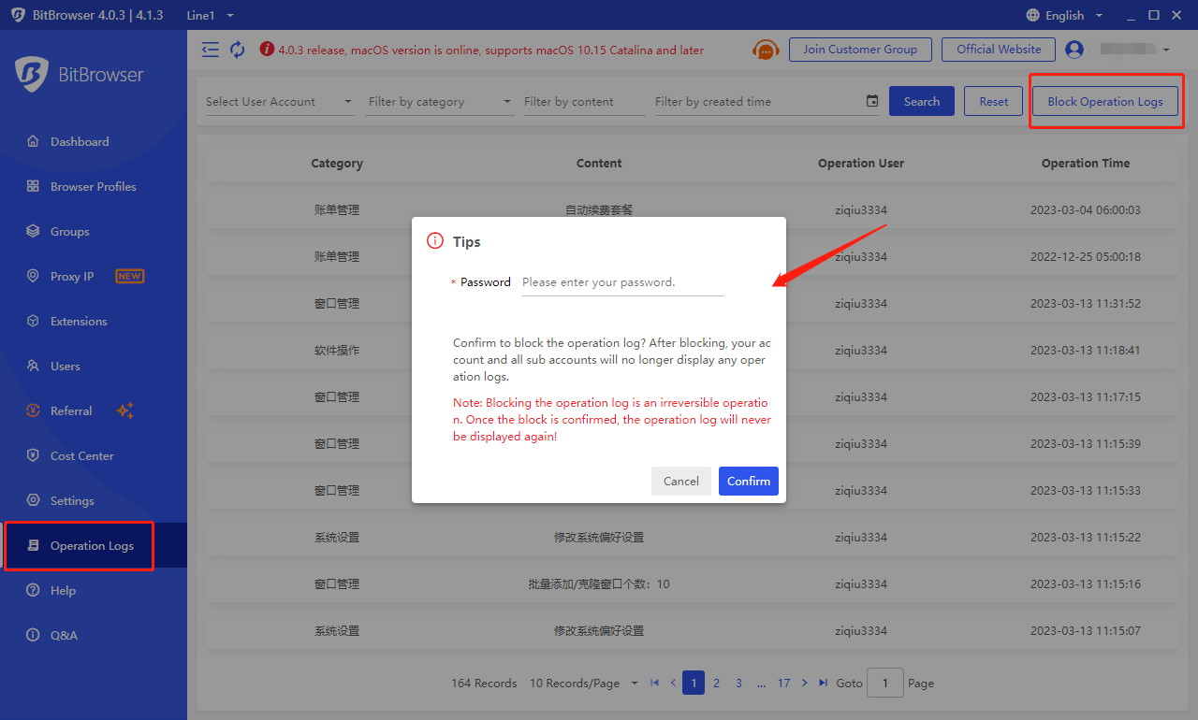This screenshot has width=1198, height=720.
Task: Cancel the Tips dialog
Action: [x=681, y=481]
